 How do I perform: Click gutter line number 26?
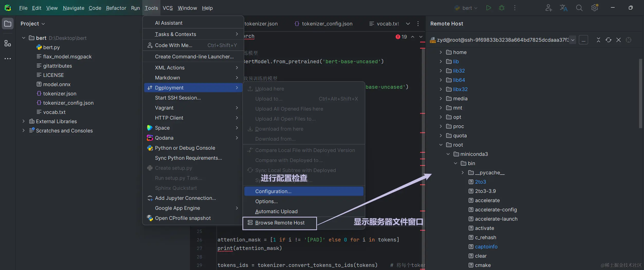pos(199,240)
